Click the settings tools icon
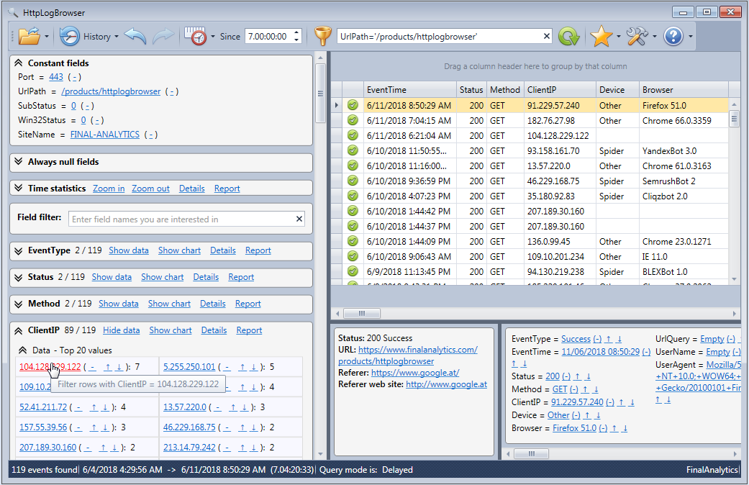The image size is (749, 485). 637,36
